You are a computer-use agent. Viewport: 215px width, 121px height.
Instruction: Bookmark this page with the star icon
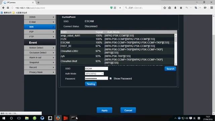[165, 8]
